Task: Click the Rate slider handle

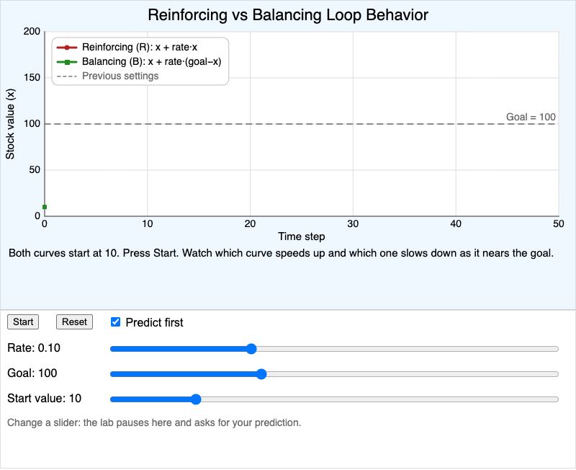Action: coord(251,349)
